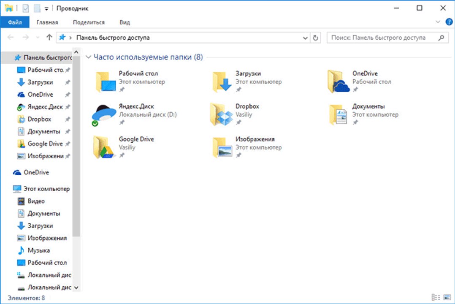Image resolution: width=455 pixels, height=304 pixels.
Task: Switch to the Главная tab
Action: (x=47, y=22)
